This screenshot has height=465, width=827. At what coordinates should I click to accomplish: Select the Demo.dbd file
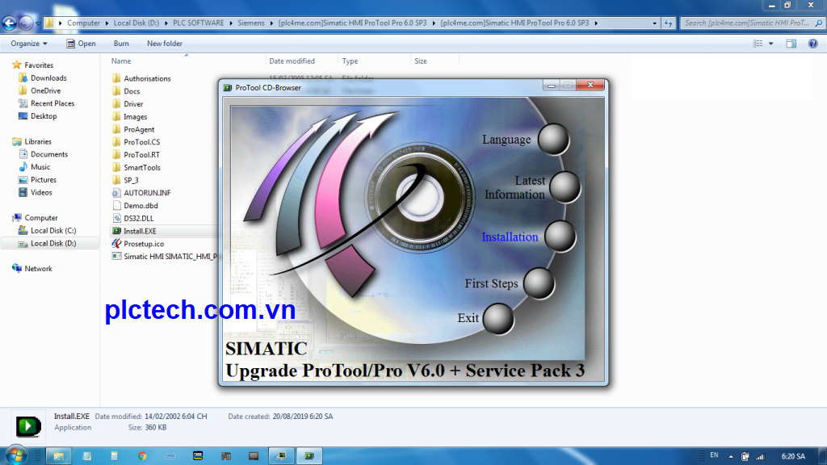click(135, 206)
